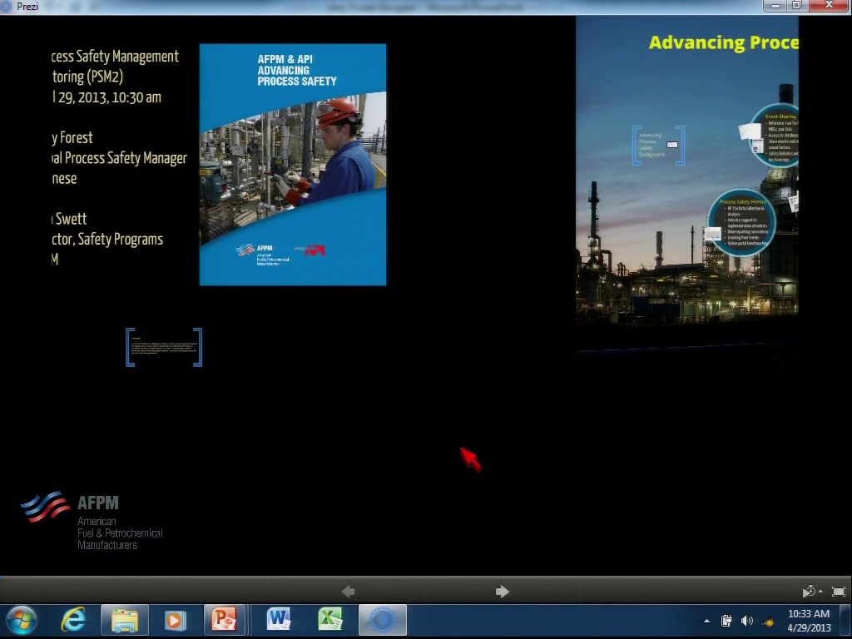
Task: Click the yellow 'Advancing Proce' title
Action: (x=723, y=42)
